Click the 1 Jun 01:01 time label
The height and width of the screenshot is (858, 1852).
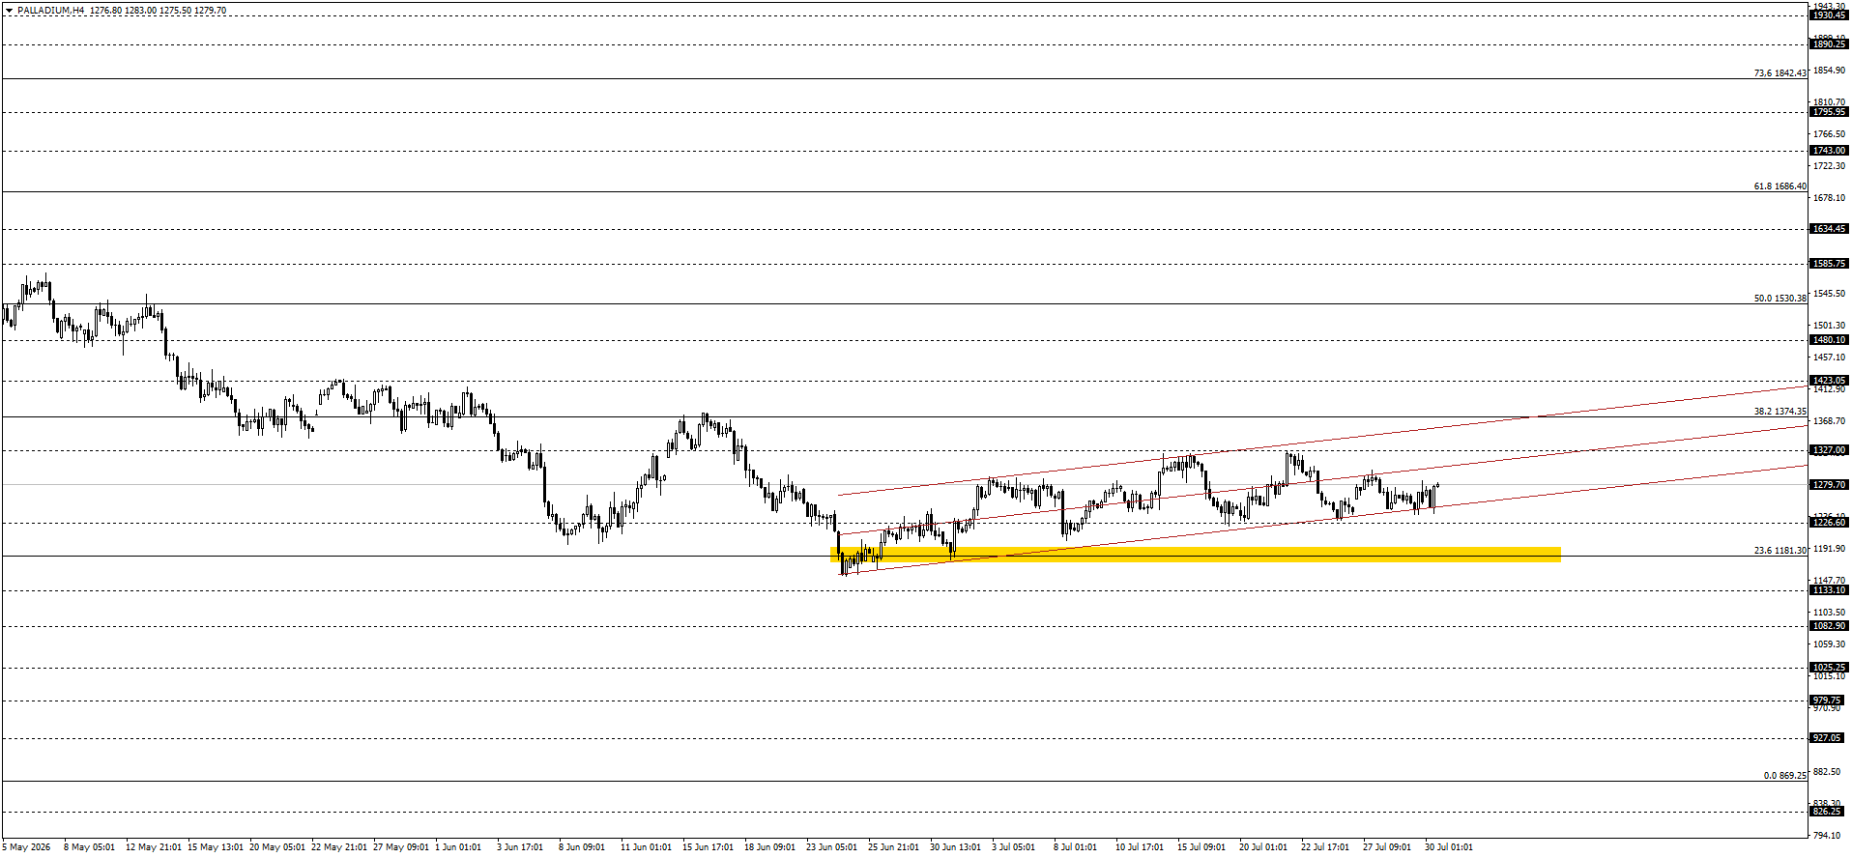point(457,847)
